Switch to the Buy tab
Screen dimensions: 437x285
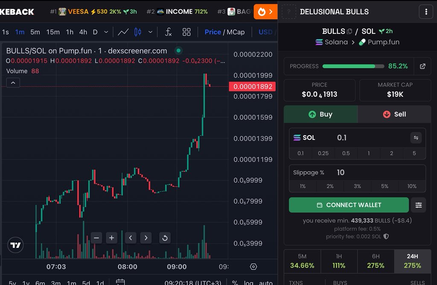coord(320,114)
